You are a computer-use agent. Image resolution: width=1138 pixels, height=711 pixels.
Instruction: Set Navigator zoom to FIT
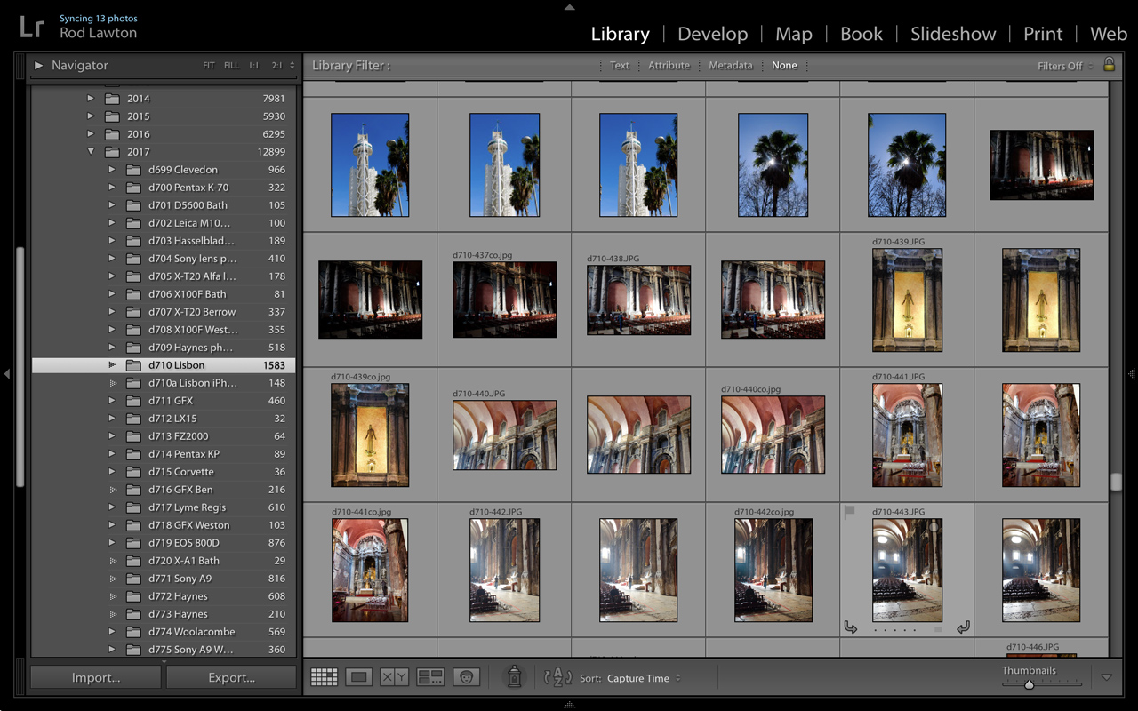pyautogui.click(x=209, y=66)
